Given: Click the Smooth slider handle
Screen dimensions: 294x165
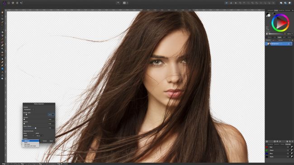Looking at the screenshot, I should coord(24,119).
